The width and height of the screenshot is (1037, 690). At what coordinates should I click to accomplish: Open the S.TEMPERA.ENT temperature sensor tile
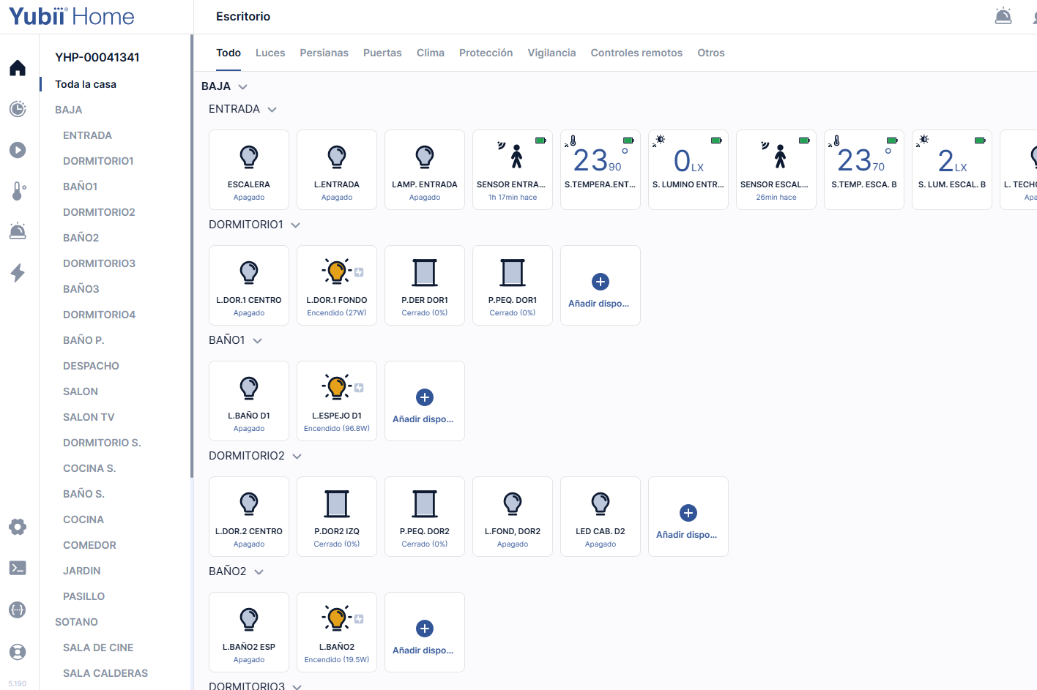point(601,170)
